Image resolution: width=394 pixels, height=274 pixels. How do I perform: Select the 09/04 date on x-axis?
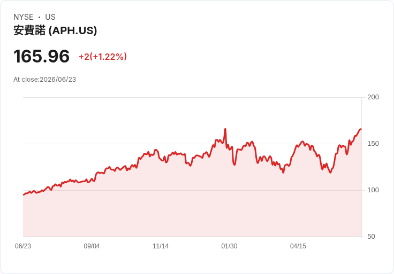(x=92, y=246)
